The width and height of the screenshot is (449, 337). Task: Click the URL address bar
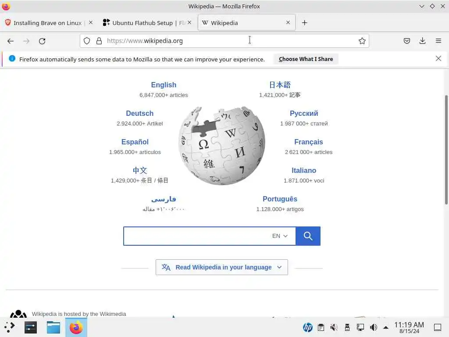(224, 41)
